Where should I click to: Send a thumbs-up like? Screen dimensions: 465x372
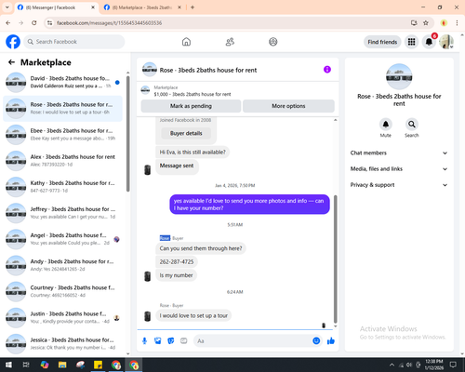pyautogui.click(x=331, y=341)
